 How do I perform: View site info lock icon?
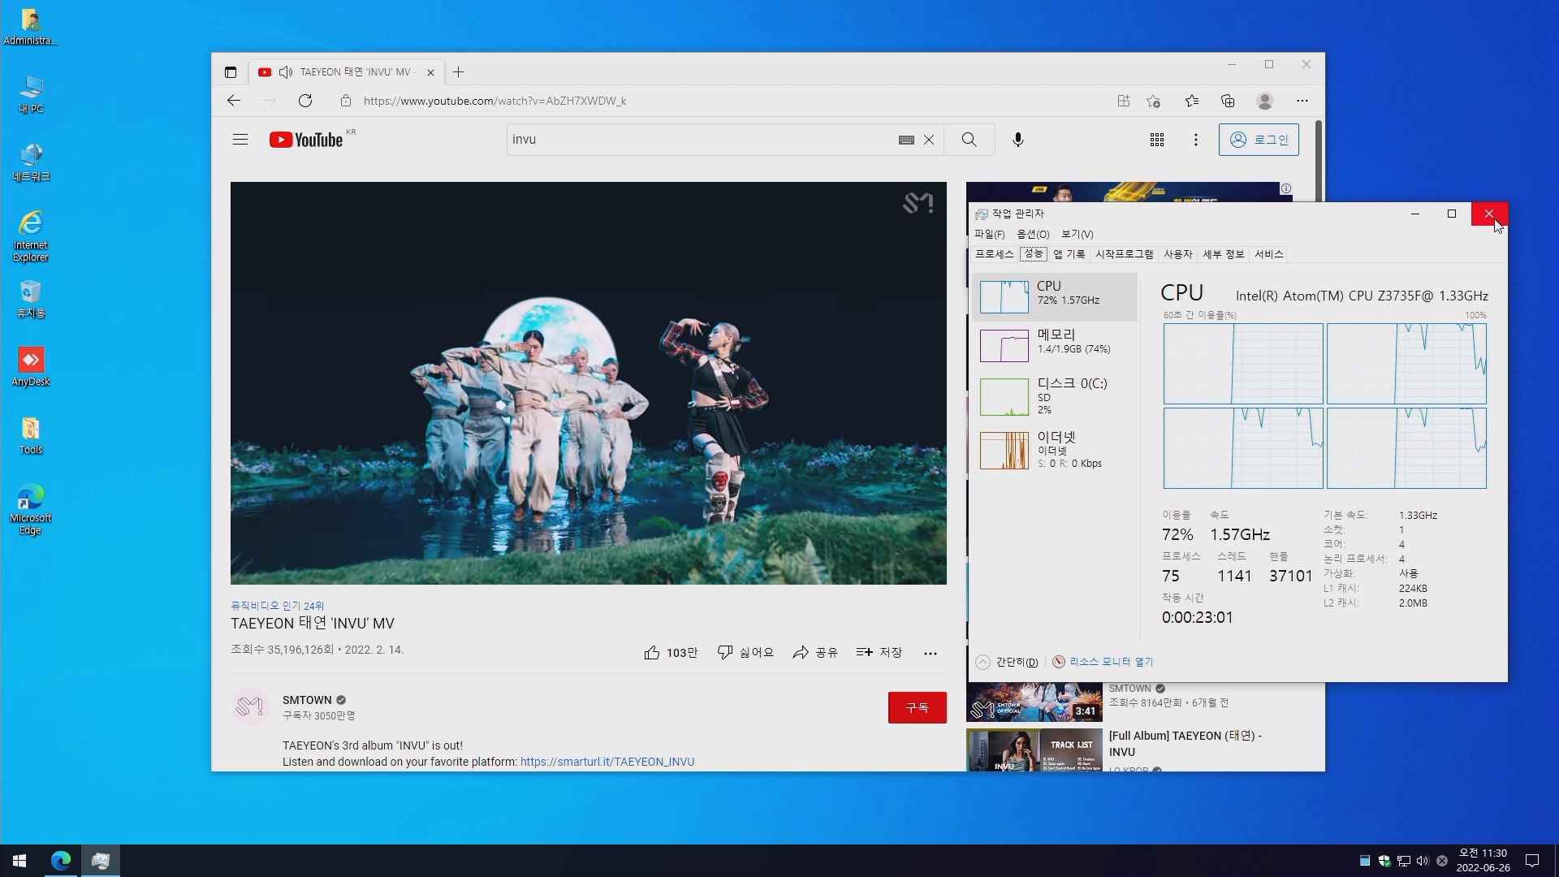346,101
